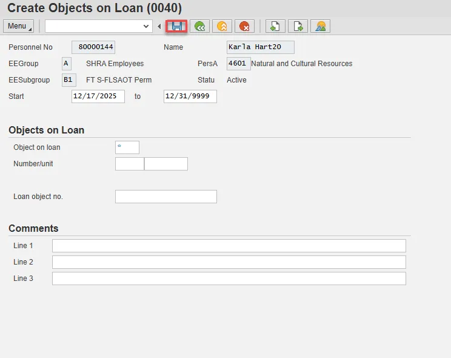451x358 pixels.
Task: Click the 'FT S-FLSAOT Perm' text
Action: (119, 80)
